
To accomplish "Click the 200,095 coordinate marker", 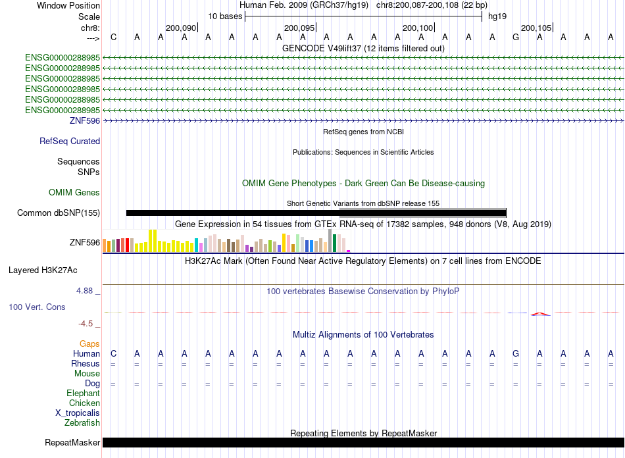I will point(299,28).
